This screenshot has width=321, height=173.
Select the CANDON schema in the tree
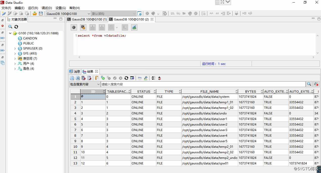[30, 38]
